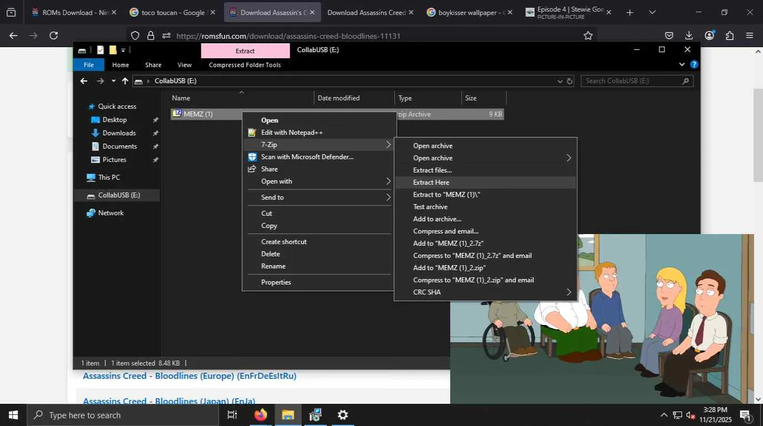The width and height of the screenshot is (763, 426).
Task: Open the Windows Start menu
Action: pos(13,415)
